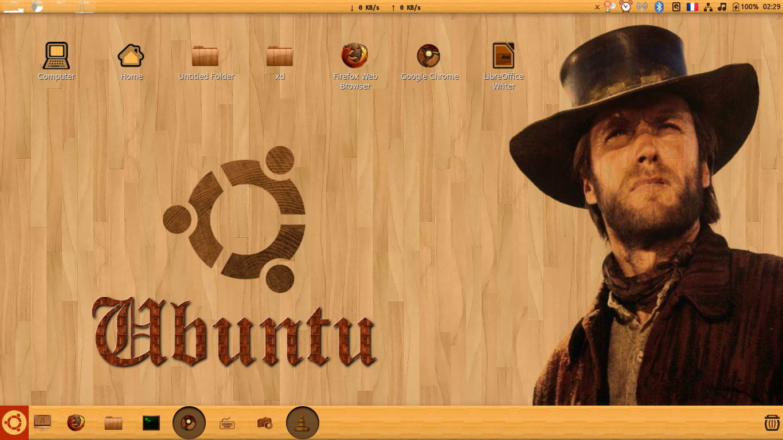
Task: Open the keyboard app in the dock
Action: 228,423
